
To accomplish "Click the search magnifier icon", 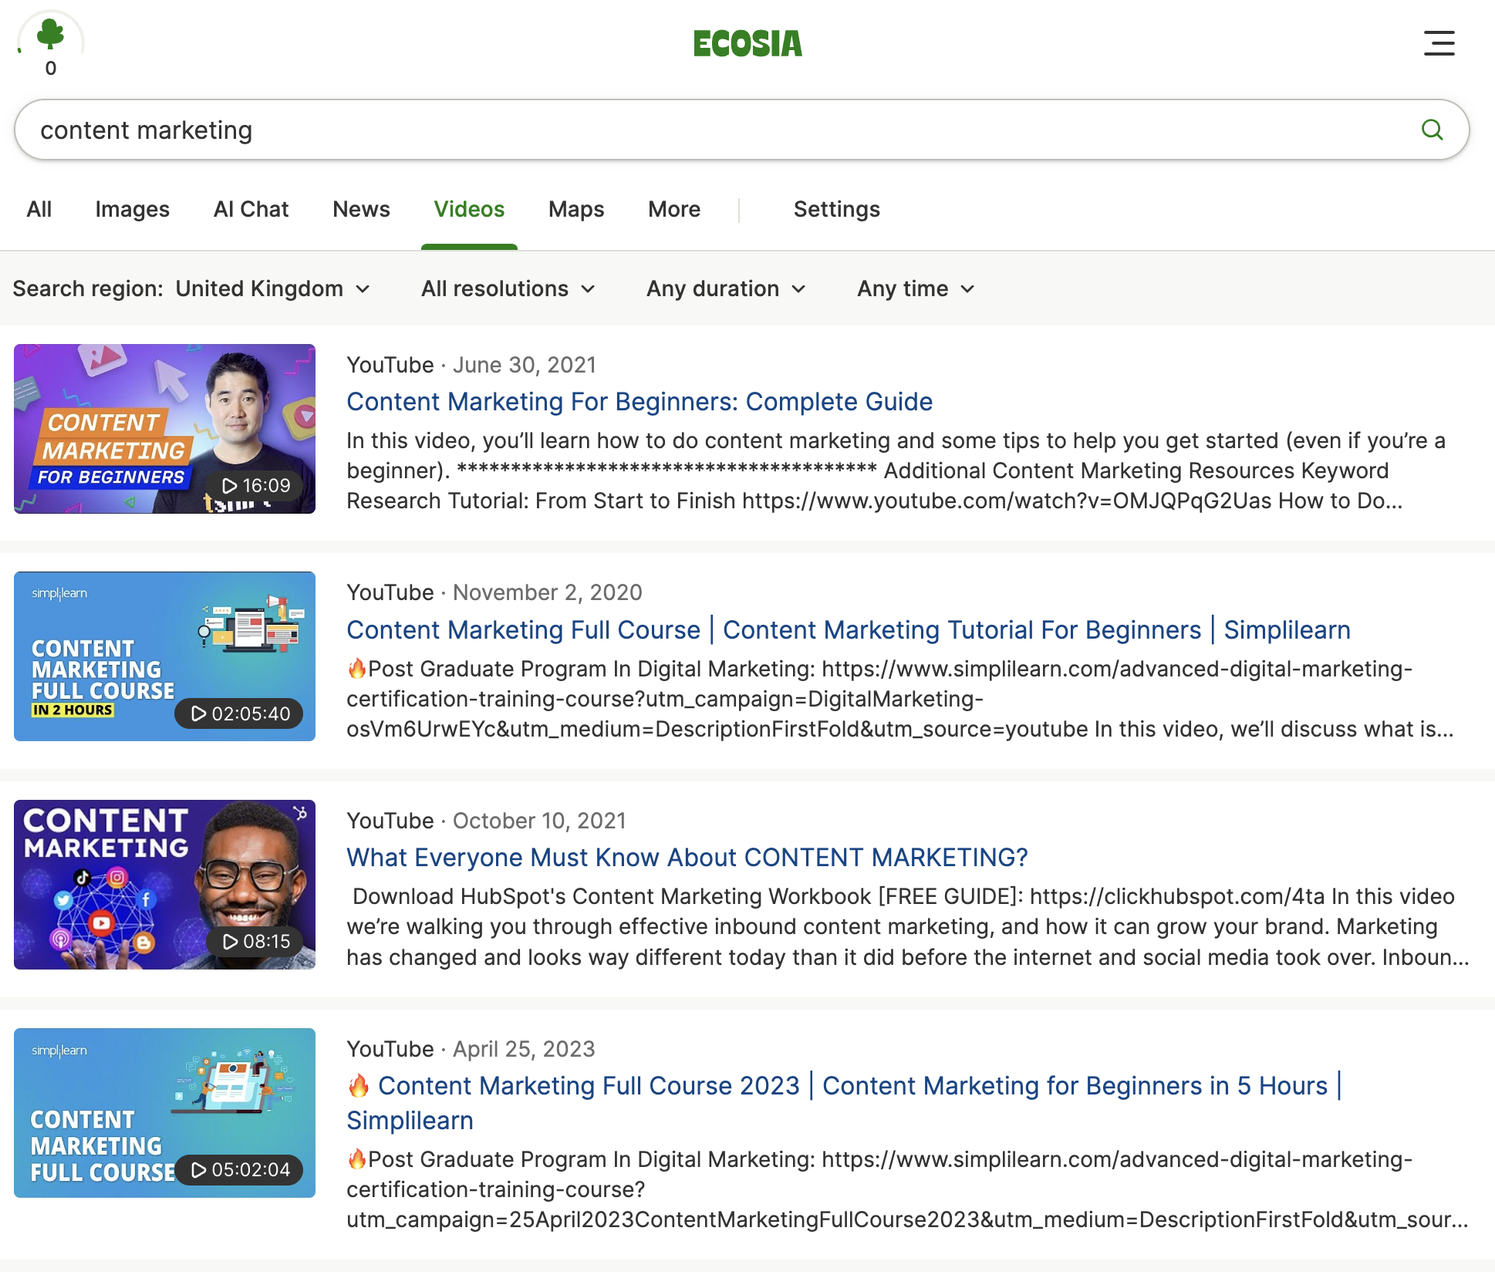I will tap(1433, 130).
